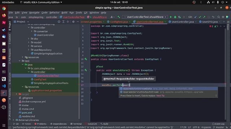The width and height of the screenshot is (231, 129).
Task: Open the Problems tool window
Action: 40,124
